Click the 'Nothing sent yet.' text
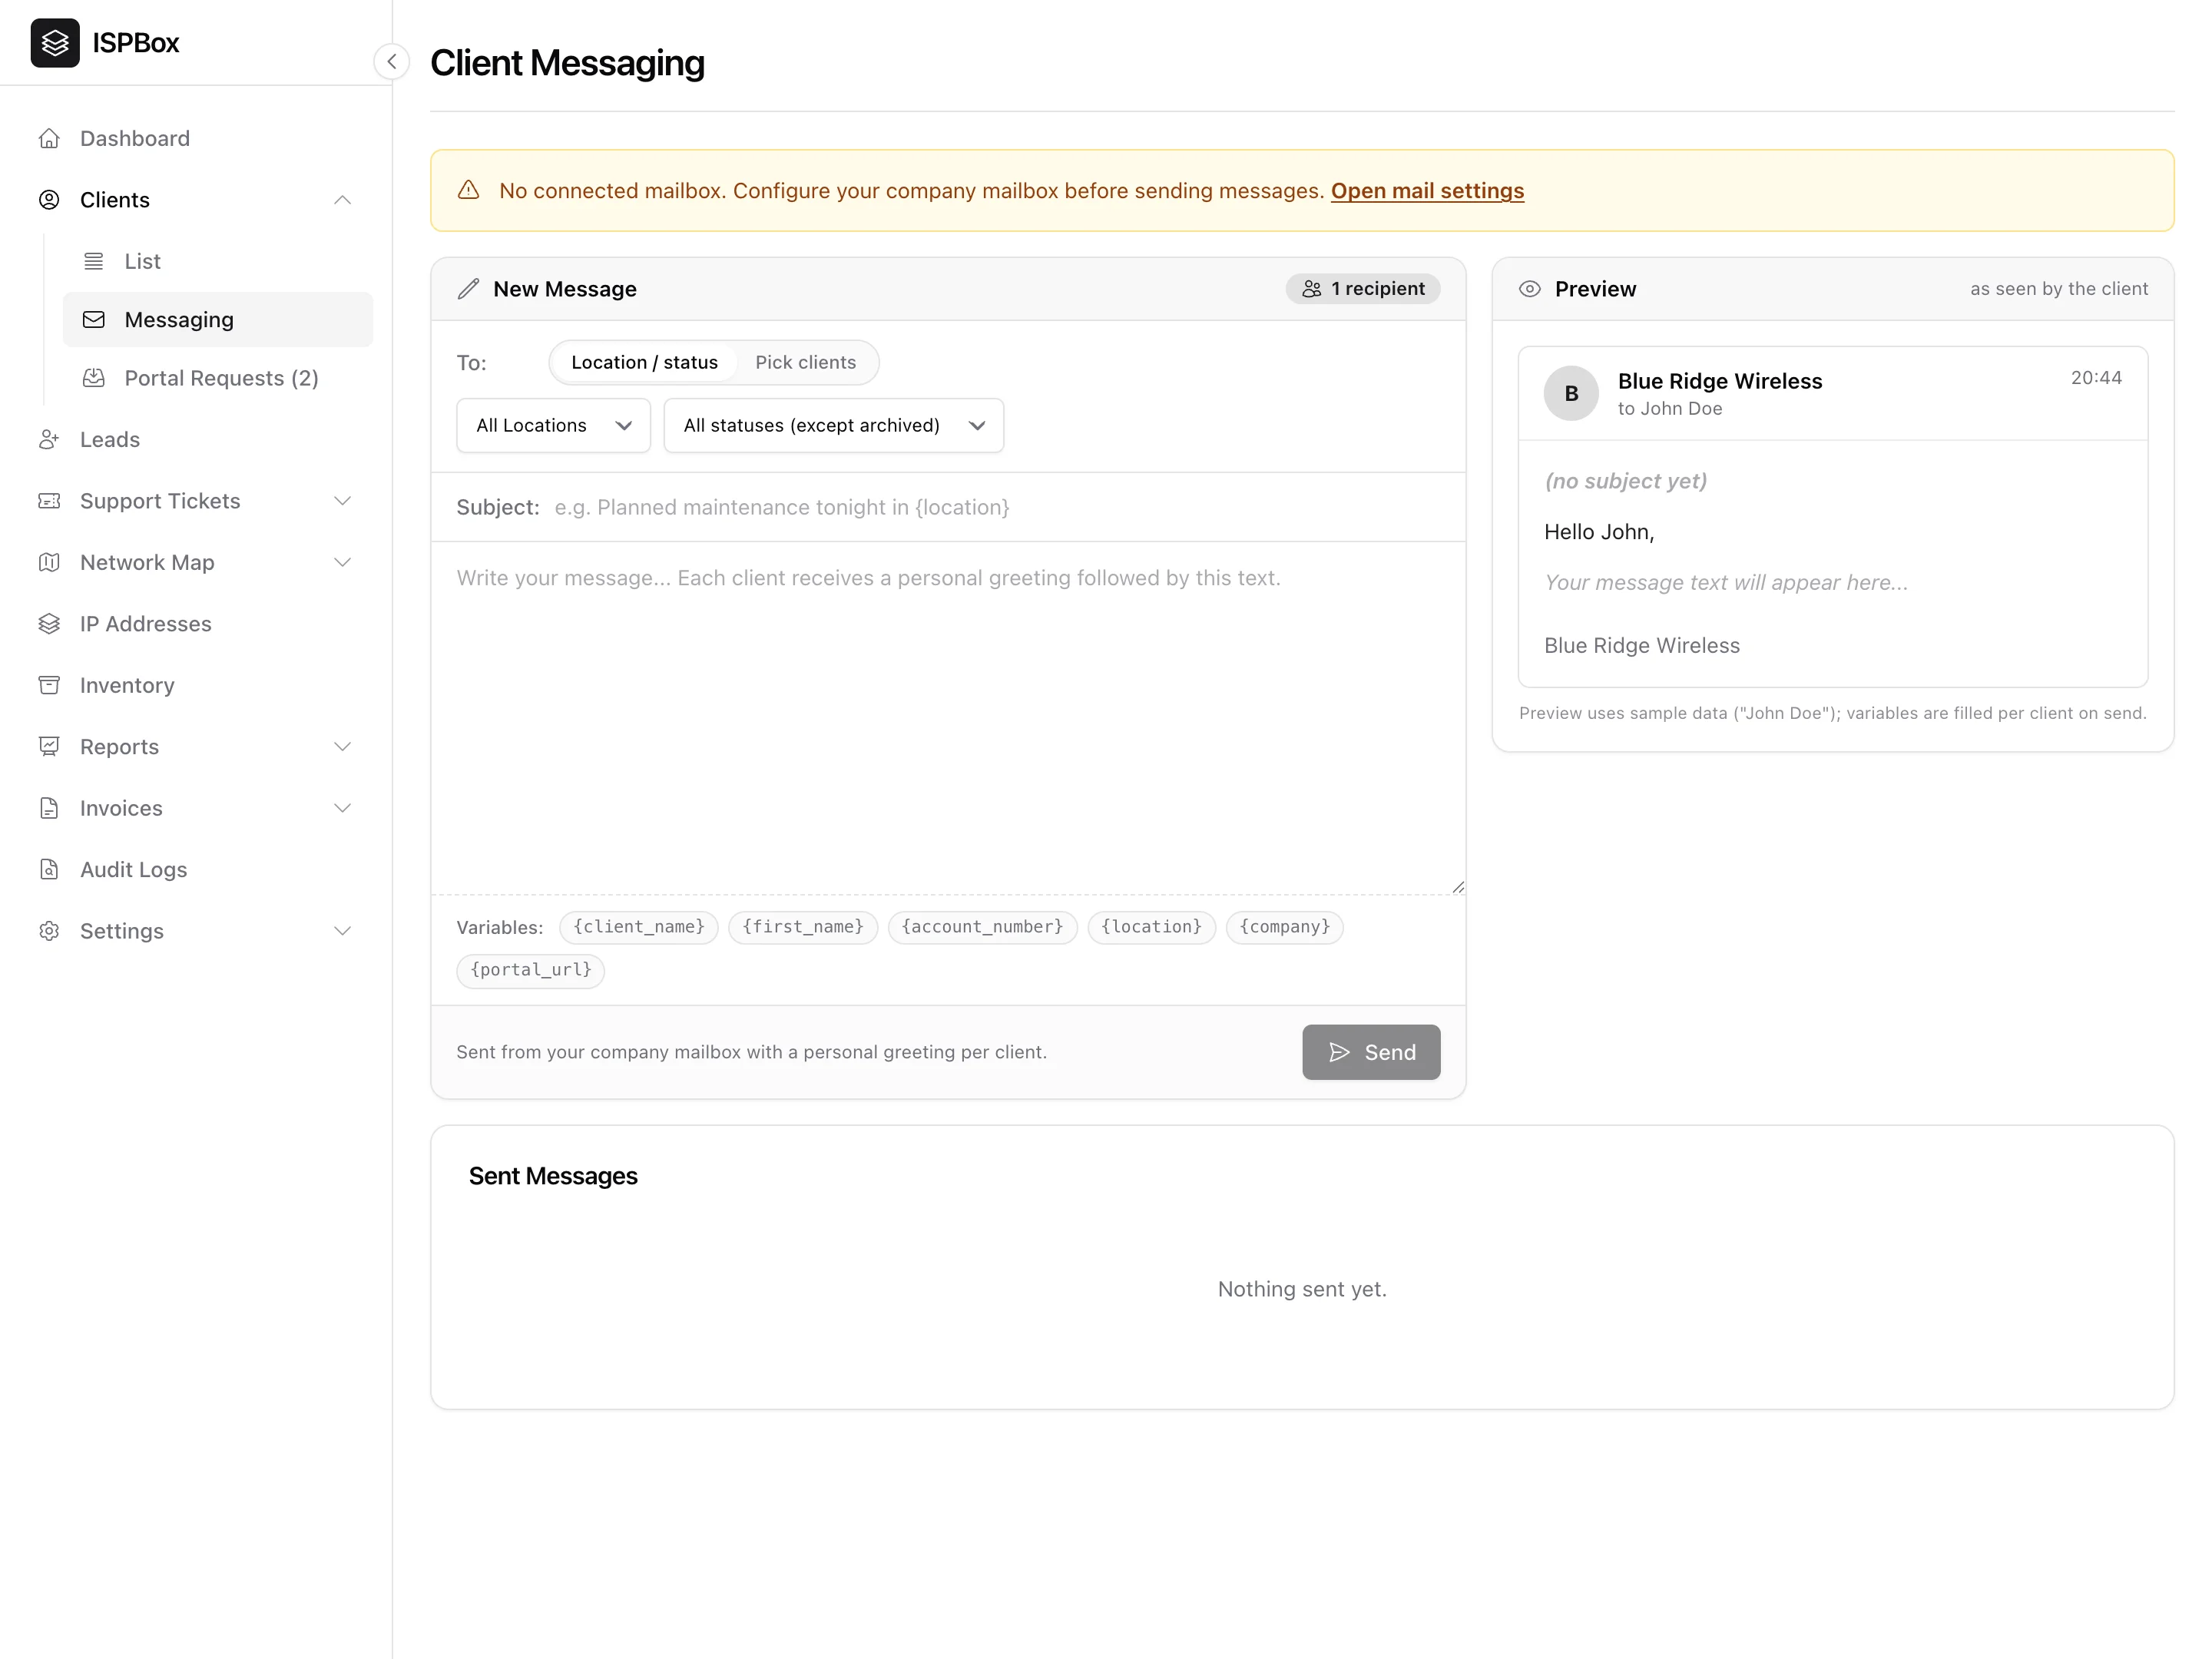 (x=1301, y=1289)
